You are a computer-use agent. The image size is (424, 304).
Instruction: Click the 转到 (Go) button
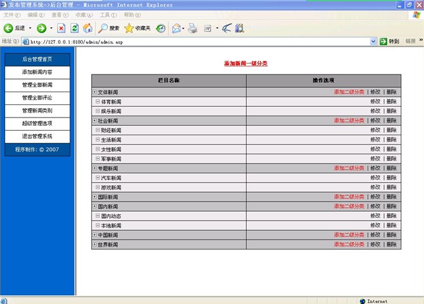pyautogui.click(x=389, y=42)
